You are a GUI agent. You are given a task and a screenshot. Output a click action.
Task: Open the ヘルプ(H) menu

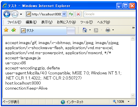(x=104, y=22)
